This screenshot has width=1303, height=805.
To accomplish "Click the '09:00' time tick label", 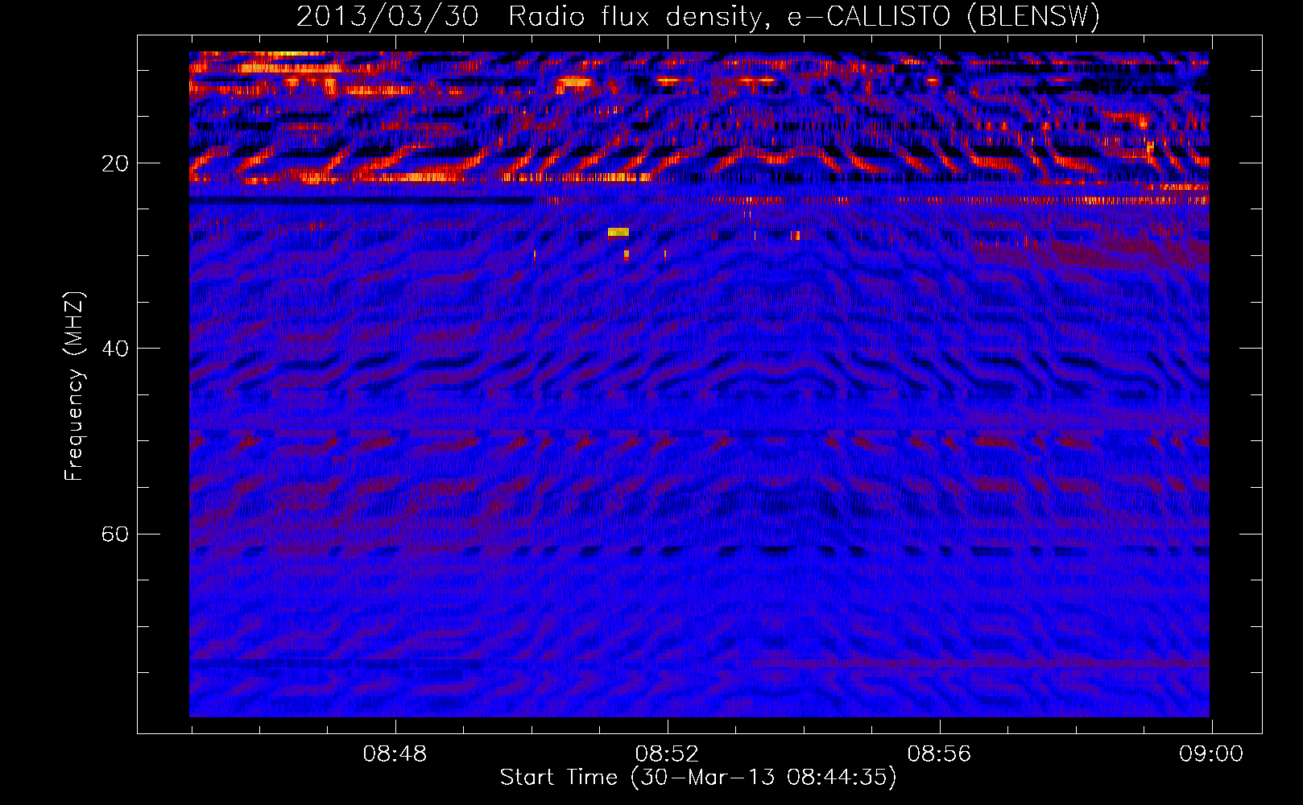I will (x=1211, y=754).
